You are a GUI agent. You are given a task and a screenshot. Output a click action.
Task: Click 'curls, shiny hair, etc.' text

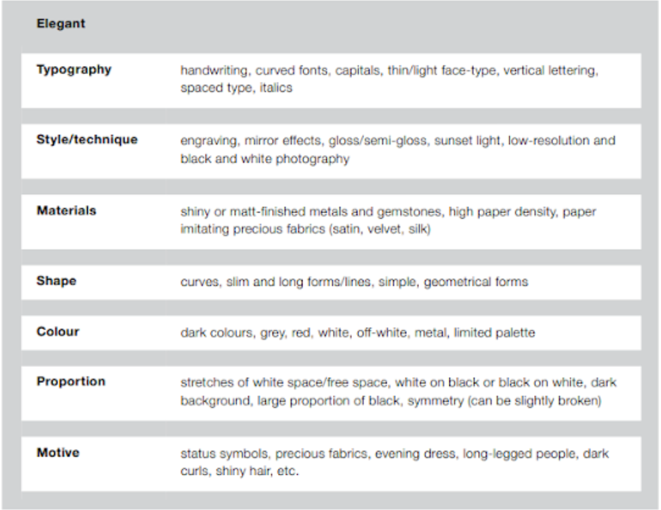[x=239, y=471]
